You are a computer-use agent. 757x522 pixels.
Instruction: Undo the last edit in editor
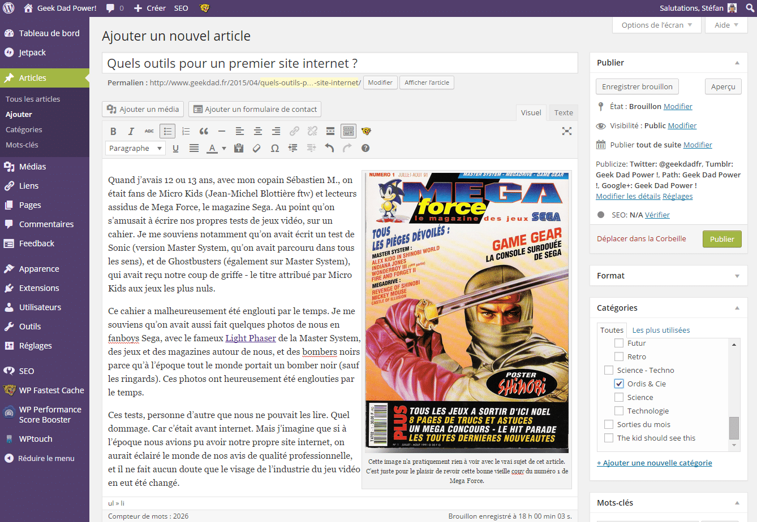tap(329, 148)
